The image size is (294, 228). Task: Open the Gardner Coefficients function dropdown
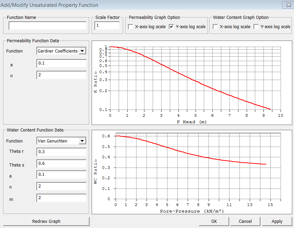point(82,51)
